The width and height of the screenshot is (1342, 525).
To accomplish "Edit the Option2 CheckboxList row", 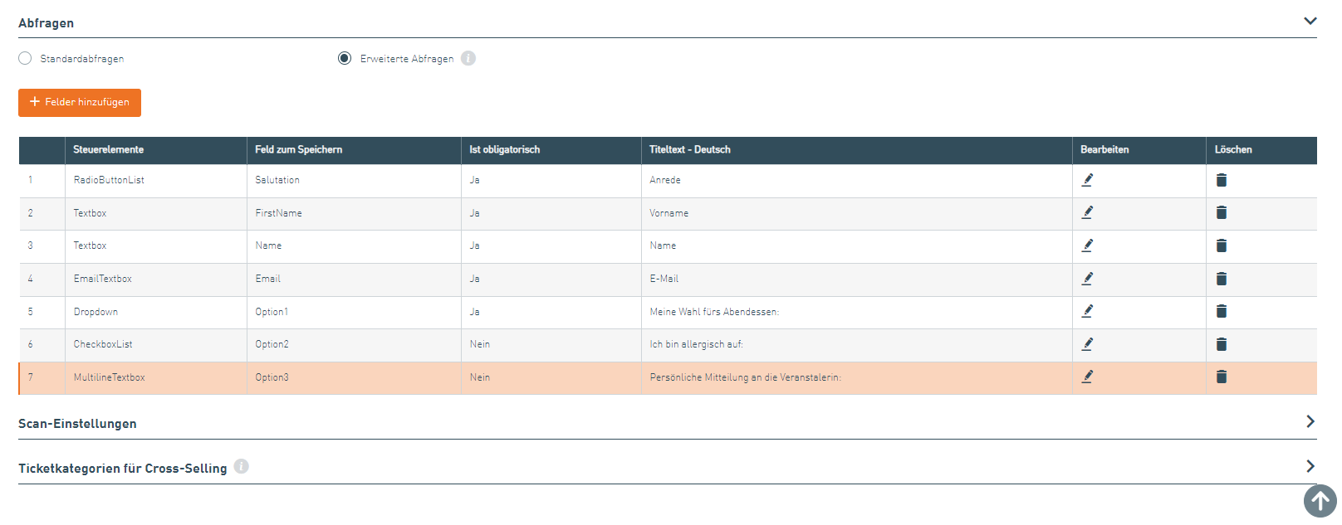I will [1087, 344].
